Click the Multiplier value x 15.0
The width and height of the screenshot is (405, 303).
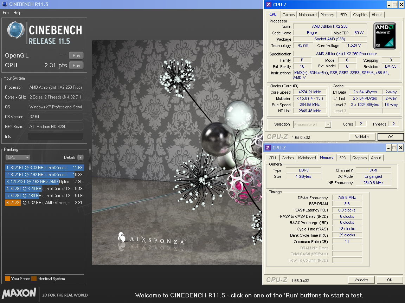click(x=310, y=99)
